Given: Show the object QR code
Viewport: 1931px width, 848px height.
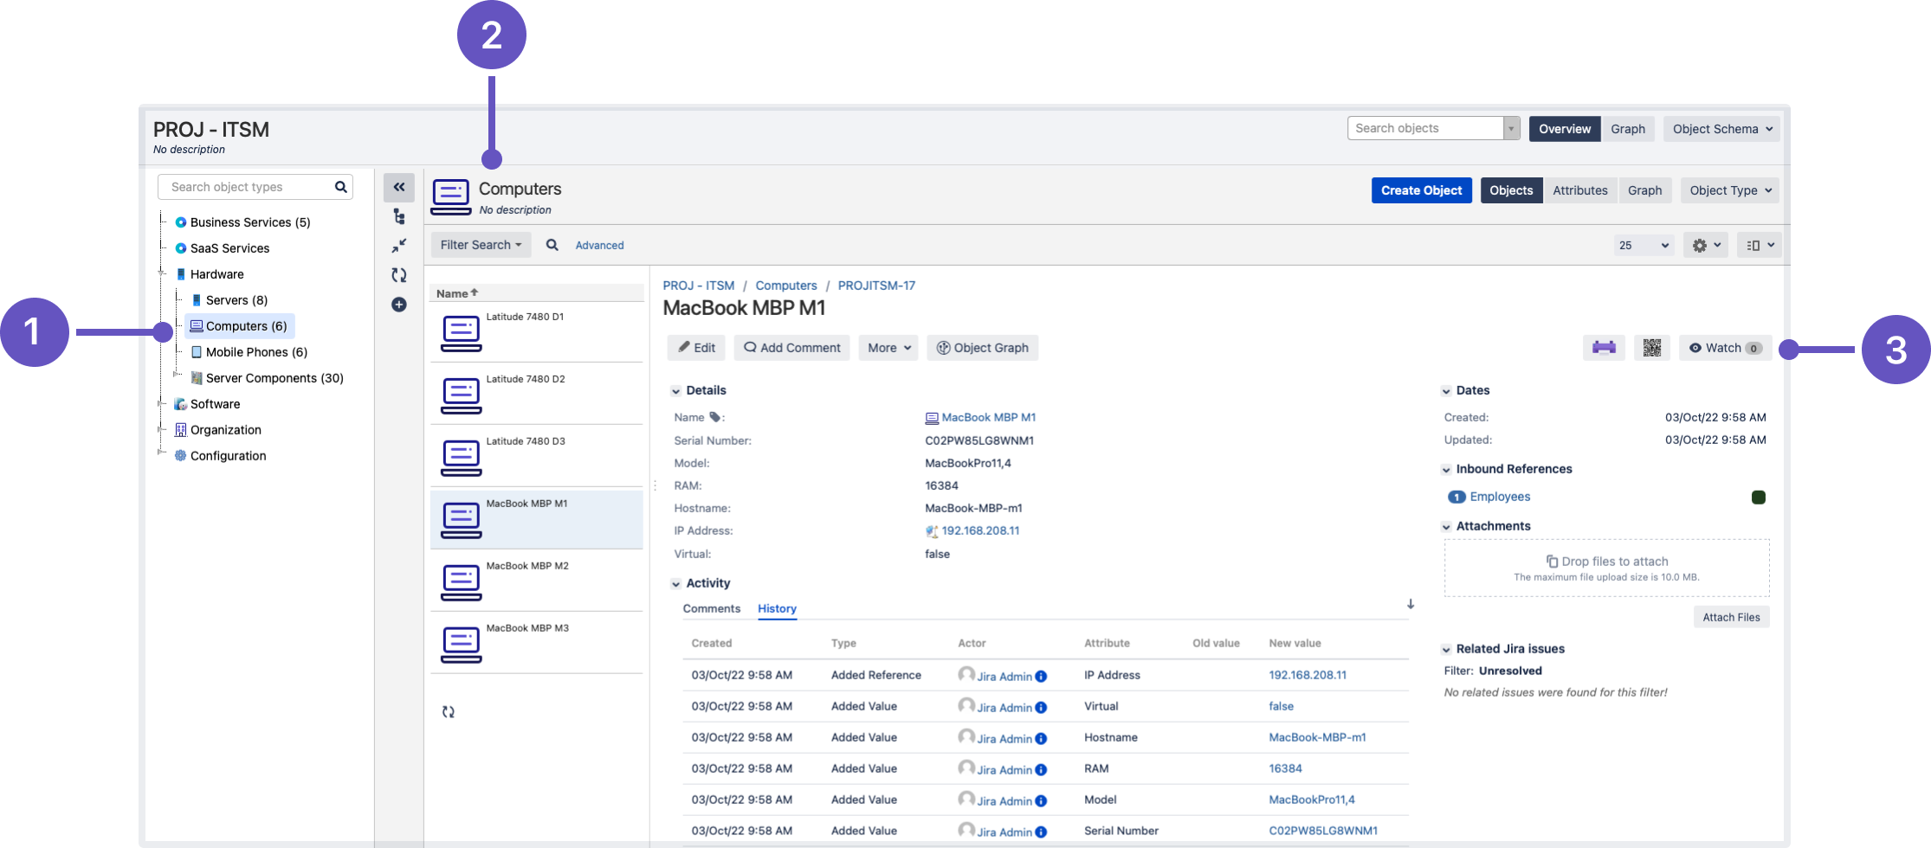Looking at the screenshot, I should point(1652,348).
